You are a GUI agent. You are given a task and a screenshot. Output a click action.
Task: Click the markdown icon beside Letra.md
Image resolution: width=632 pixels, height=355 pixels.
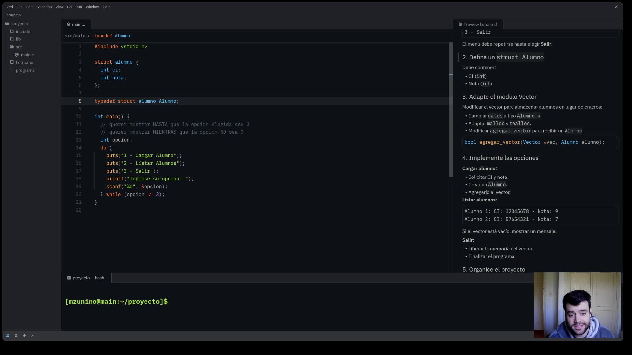point(12,62)
